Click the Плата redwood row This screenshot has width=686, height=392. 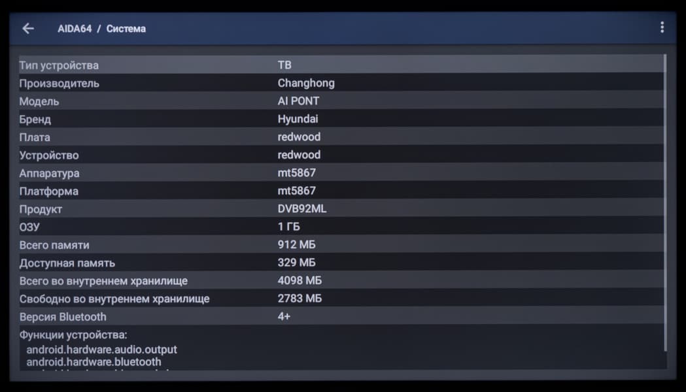[340, 137]
